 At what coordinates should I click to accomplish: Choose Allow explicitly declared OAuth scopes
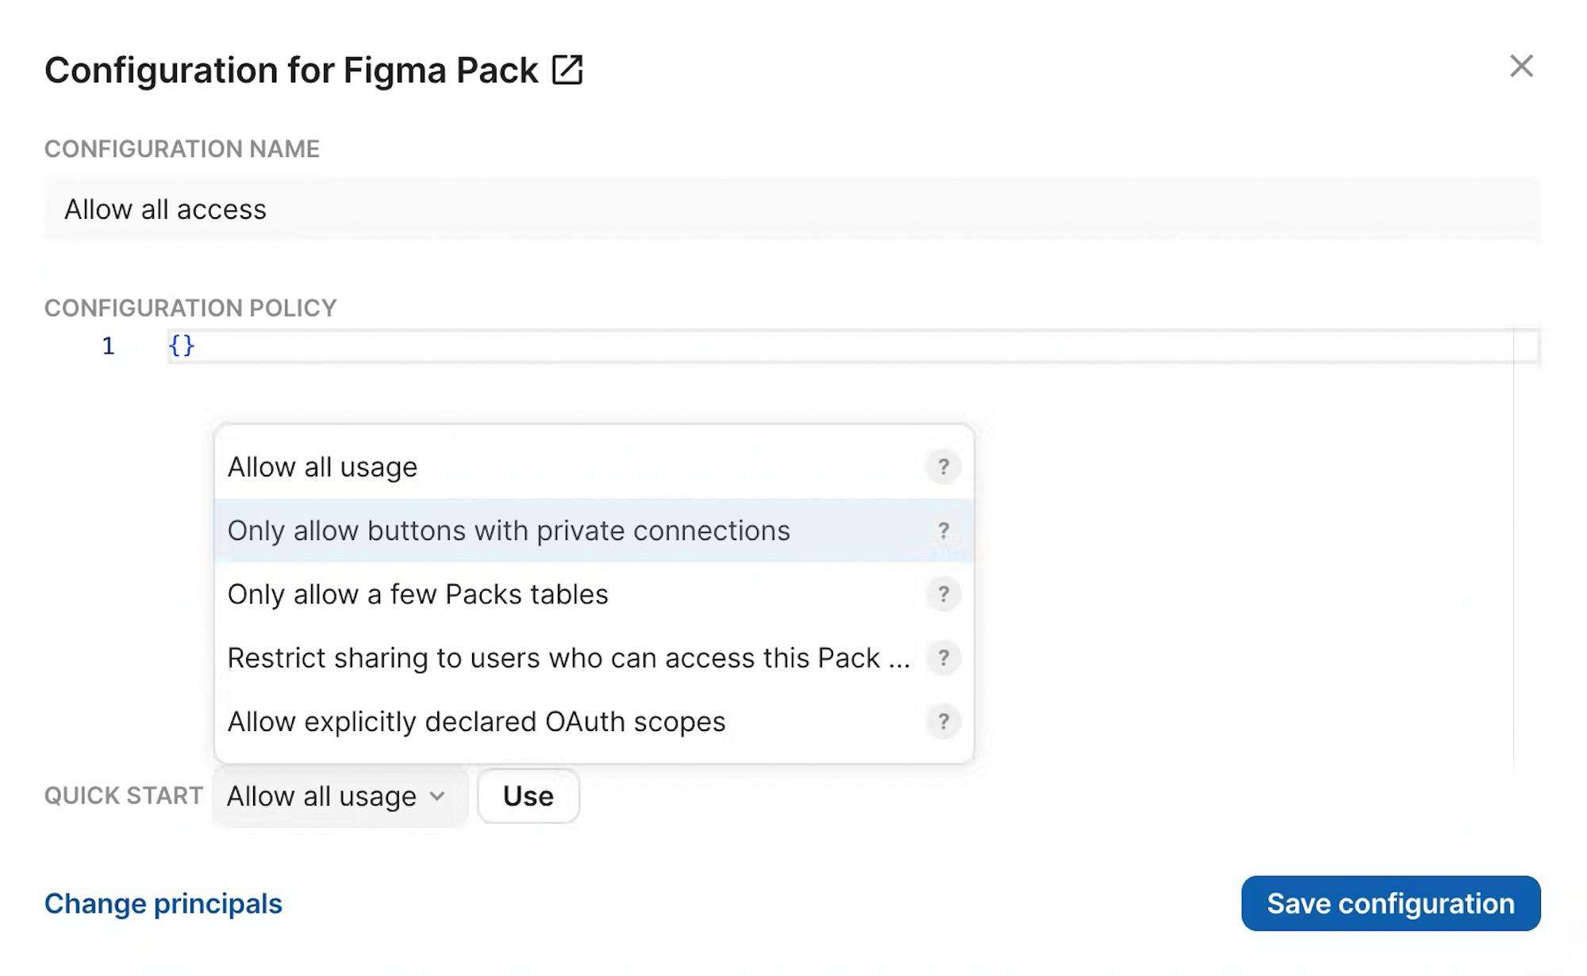pos(594,721)
